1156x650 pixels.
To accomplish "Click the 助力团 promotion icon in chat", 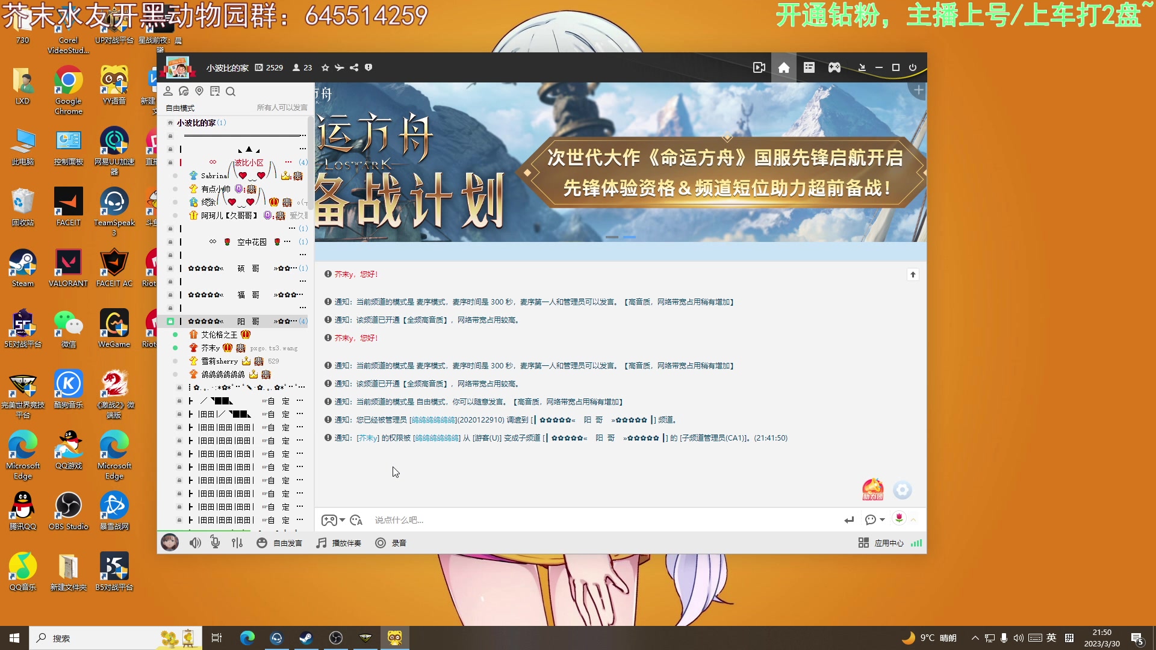I will click(872, 489).
